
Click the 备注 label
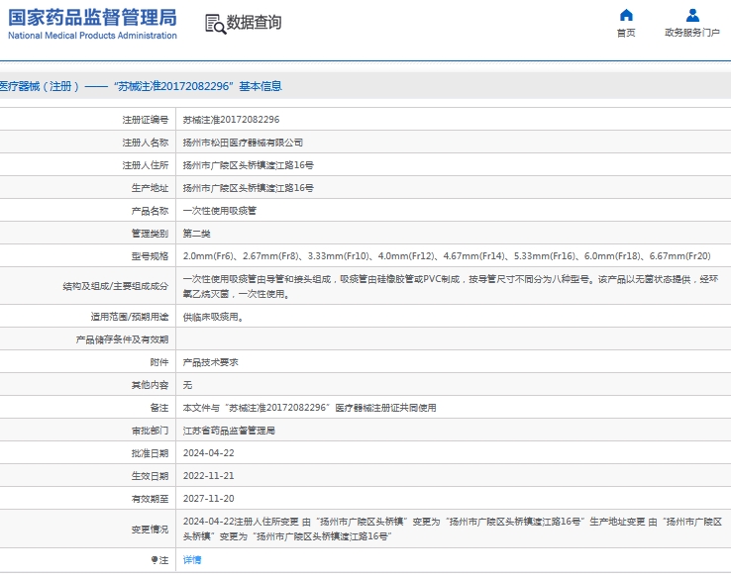click(x=158, y=408)
